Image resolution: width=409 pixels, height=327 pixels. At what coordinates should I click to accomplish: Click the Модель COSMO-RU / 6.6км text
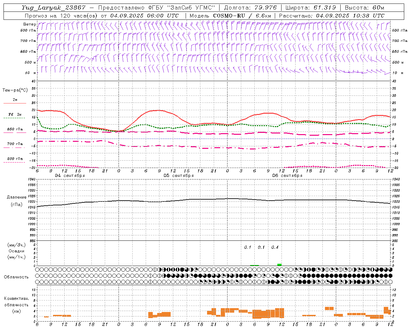pos(230,15)
